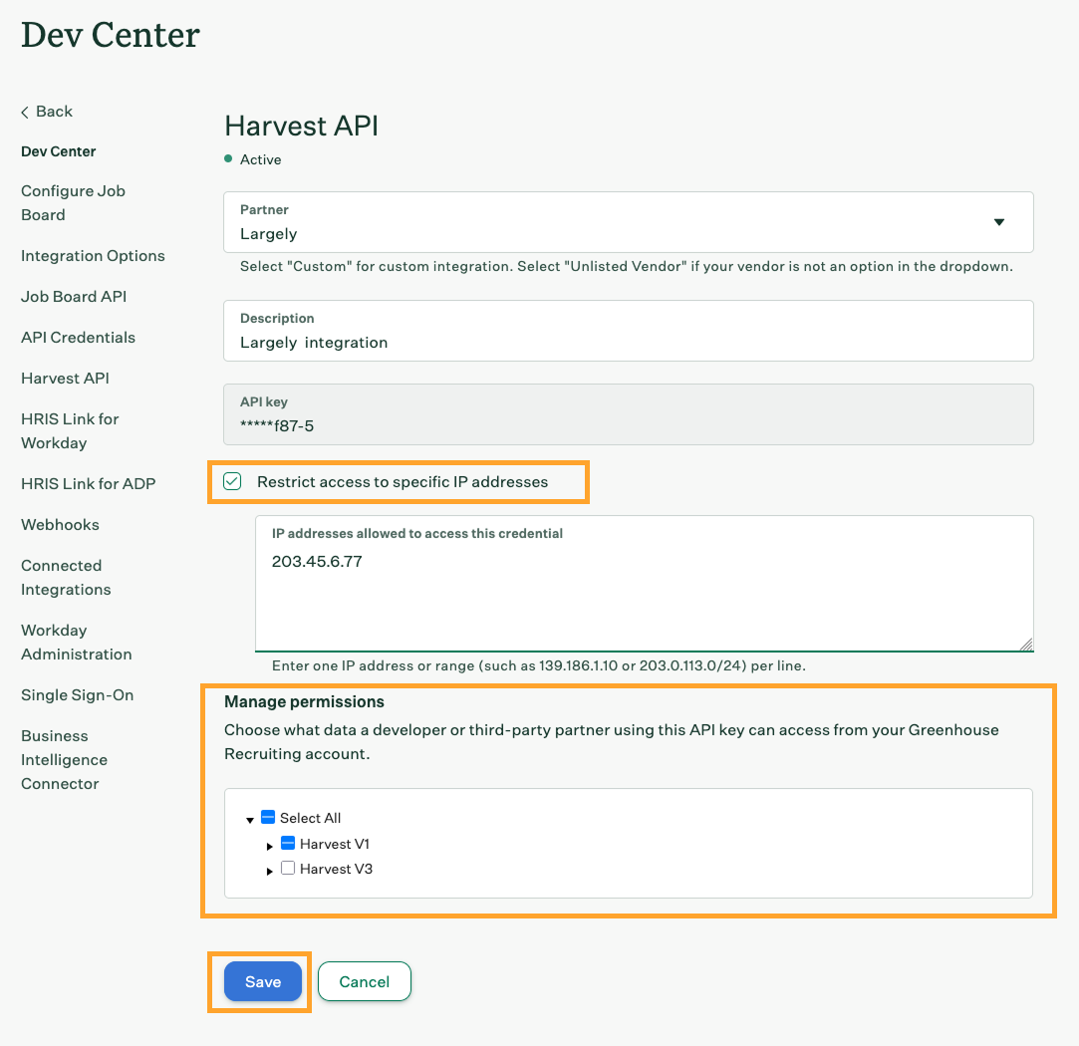Viewport: 1079px width, 1046px height.
Task: Open Webhooks from the sidebar
Action: (x=60, y=525)
